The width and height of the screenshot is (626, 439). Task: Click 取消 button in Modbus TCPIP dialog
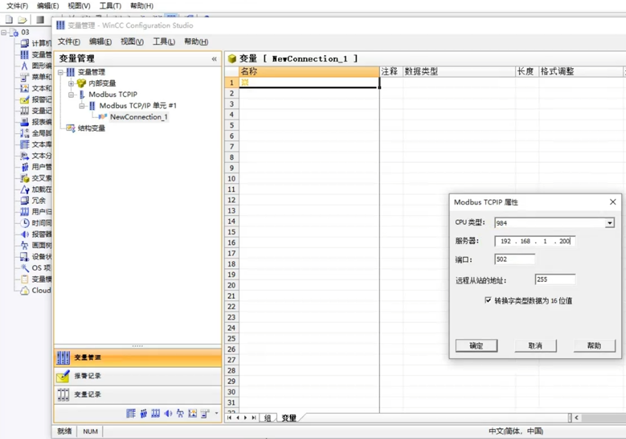tap(535, 346)
